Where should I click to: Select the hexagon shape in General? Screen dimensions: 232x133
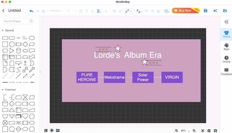5,51
